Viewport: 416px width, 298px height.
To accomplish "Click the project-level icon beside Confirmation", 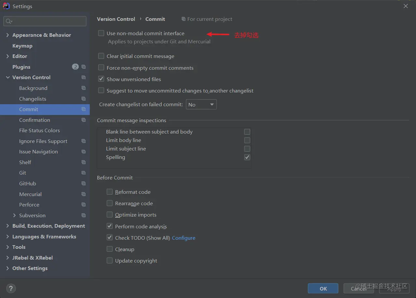I will point(84,120).
